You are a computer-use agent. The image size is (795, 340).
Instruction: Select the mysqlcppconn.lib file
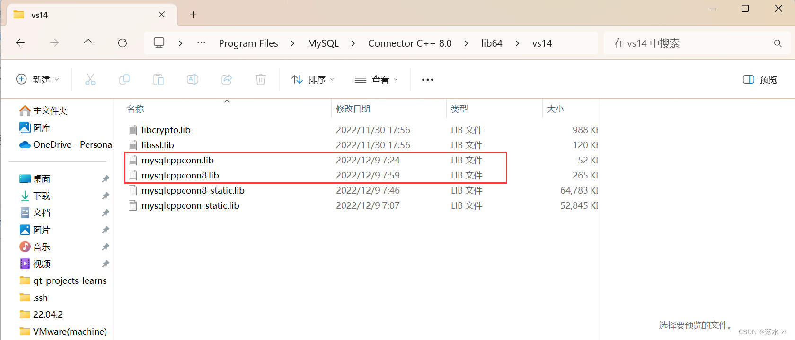coord(177,160)
